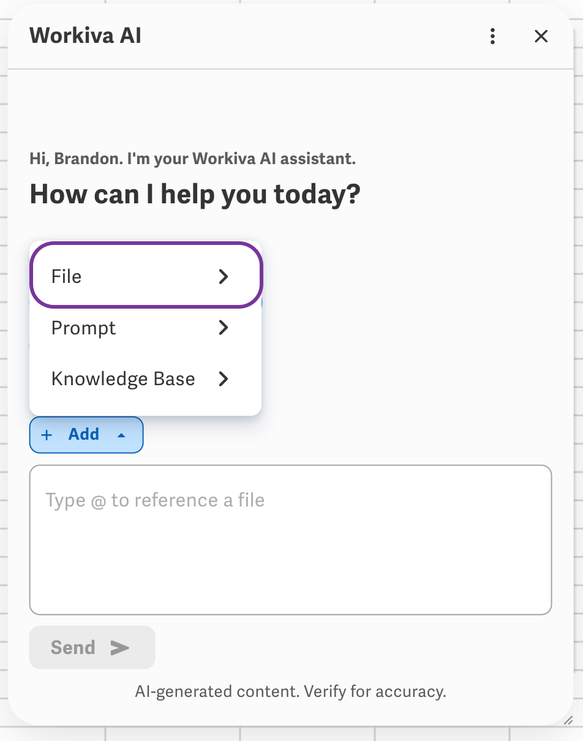Choose the Prompt menu entry

tap(146, 328)
